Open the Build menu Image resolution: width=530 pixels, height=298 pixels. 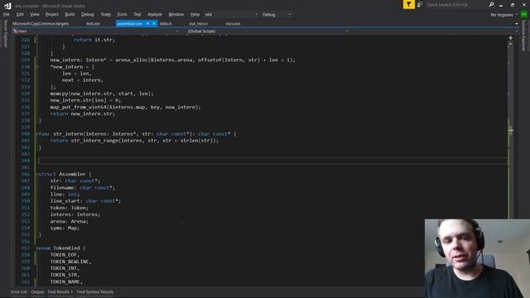coord(70,15)
